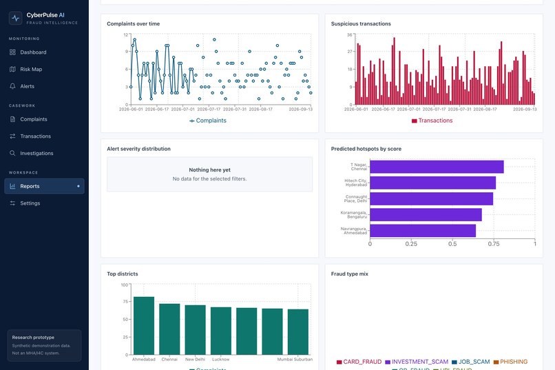This screenshot has height=370, width=555.
Task: Click the Hitech City, Hyderabad hotspot bar
Action: tap(433, 183)
